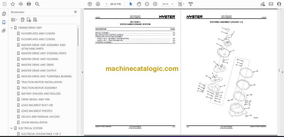Find the current bookmark icon
This screenshot has height=137, width=284.
[x=35, y=20]
